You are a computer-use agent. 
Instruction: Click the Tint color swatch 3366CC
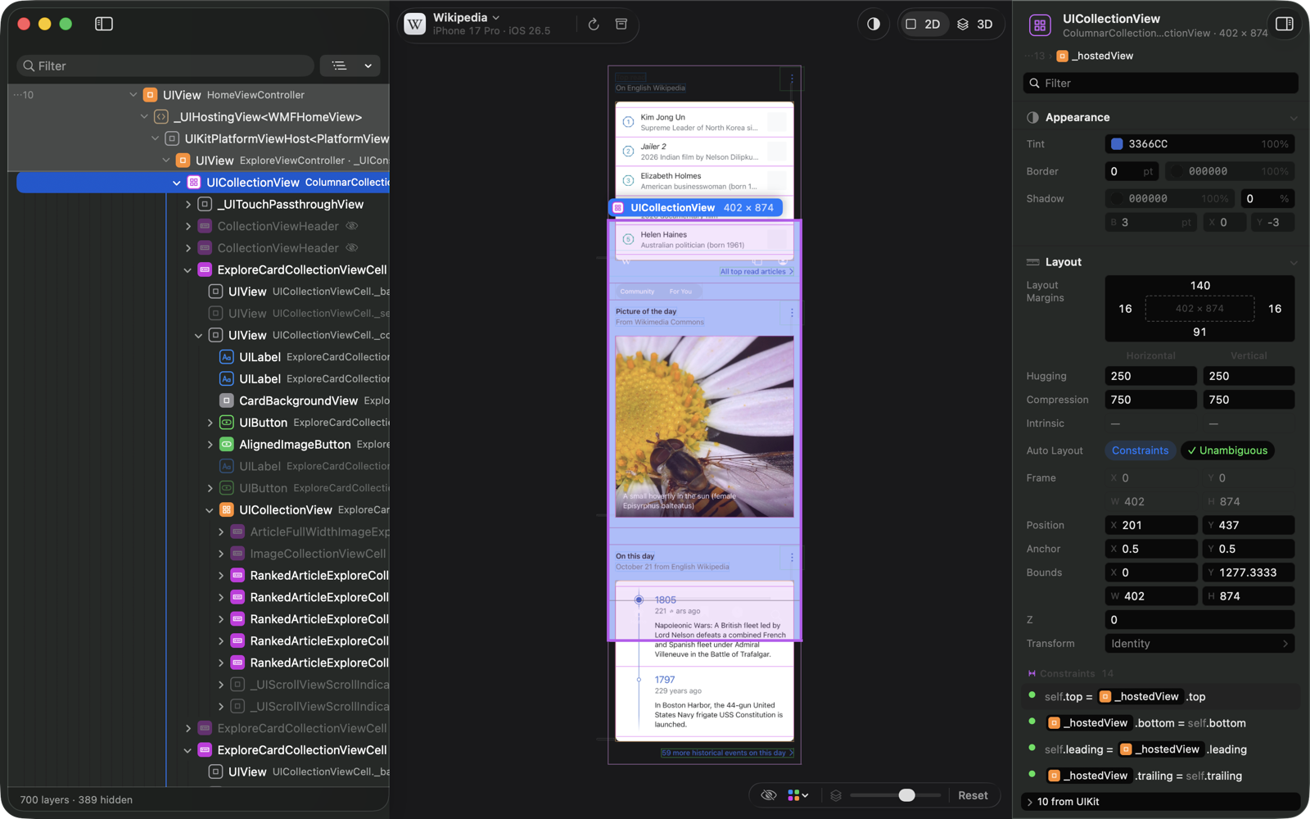[x=1117, y=144]
